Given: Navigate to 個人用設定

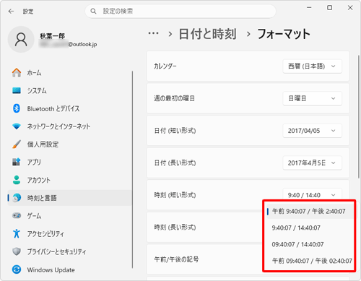Looking at the screenshot, I should point(70,144).
